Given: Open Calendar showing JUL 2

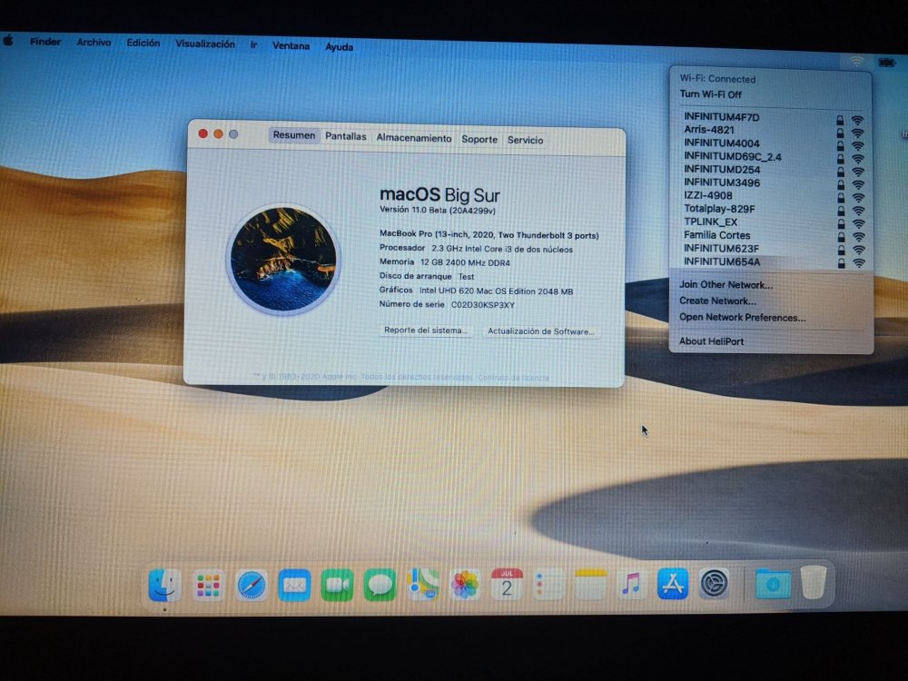Looking at the screenshot, I should tap(507, 584).
